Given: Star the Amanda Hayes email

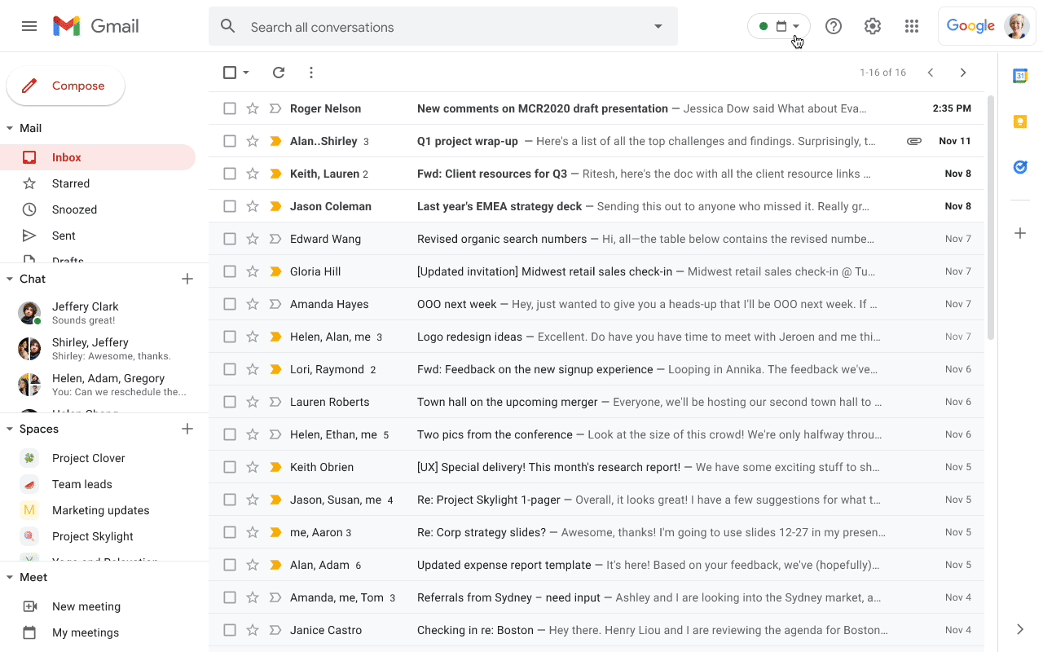Looking at the screenshot, I should tap(253, 304).
